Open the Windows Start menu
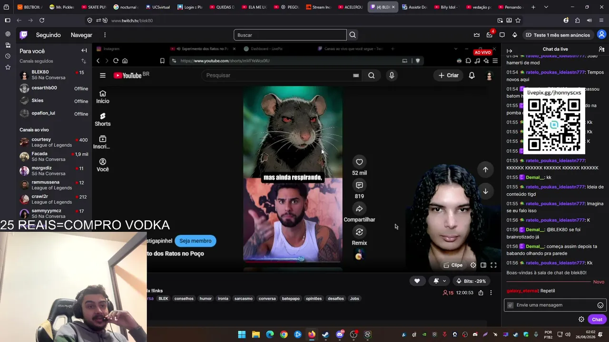Screen dimensions: 609x342 pos(242,334)
